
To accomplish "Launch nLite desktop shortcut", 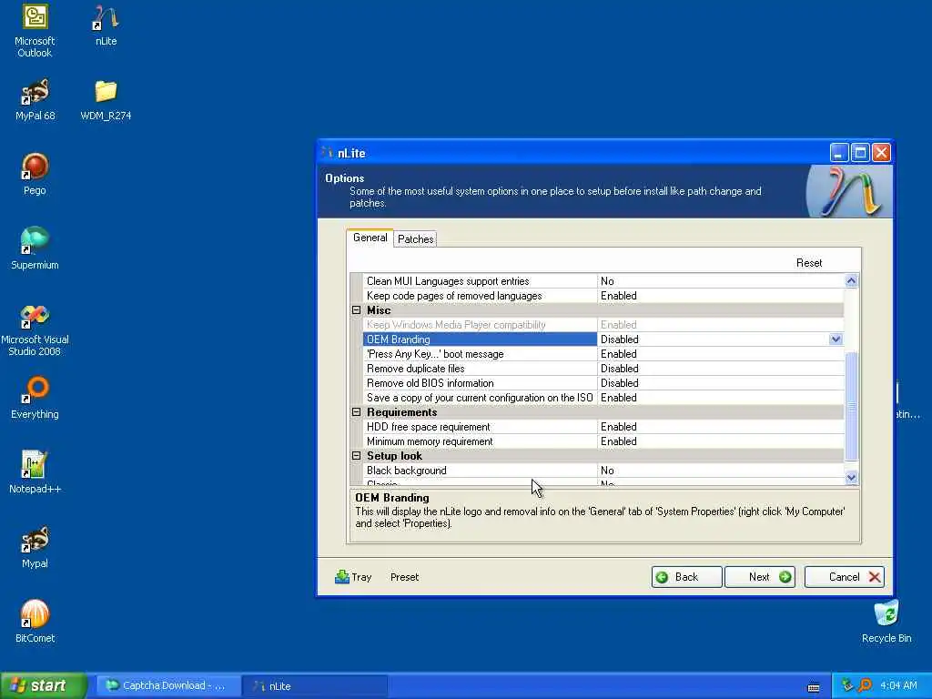I will [106, 25].
